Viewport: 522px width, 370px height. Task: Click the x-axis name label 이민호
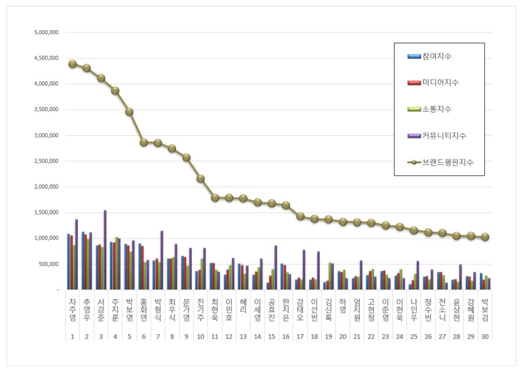point(229,309)
